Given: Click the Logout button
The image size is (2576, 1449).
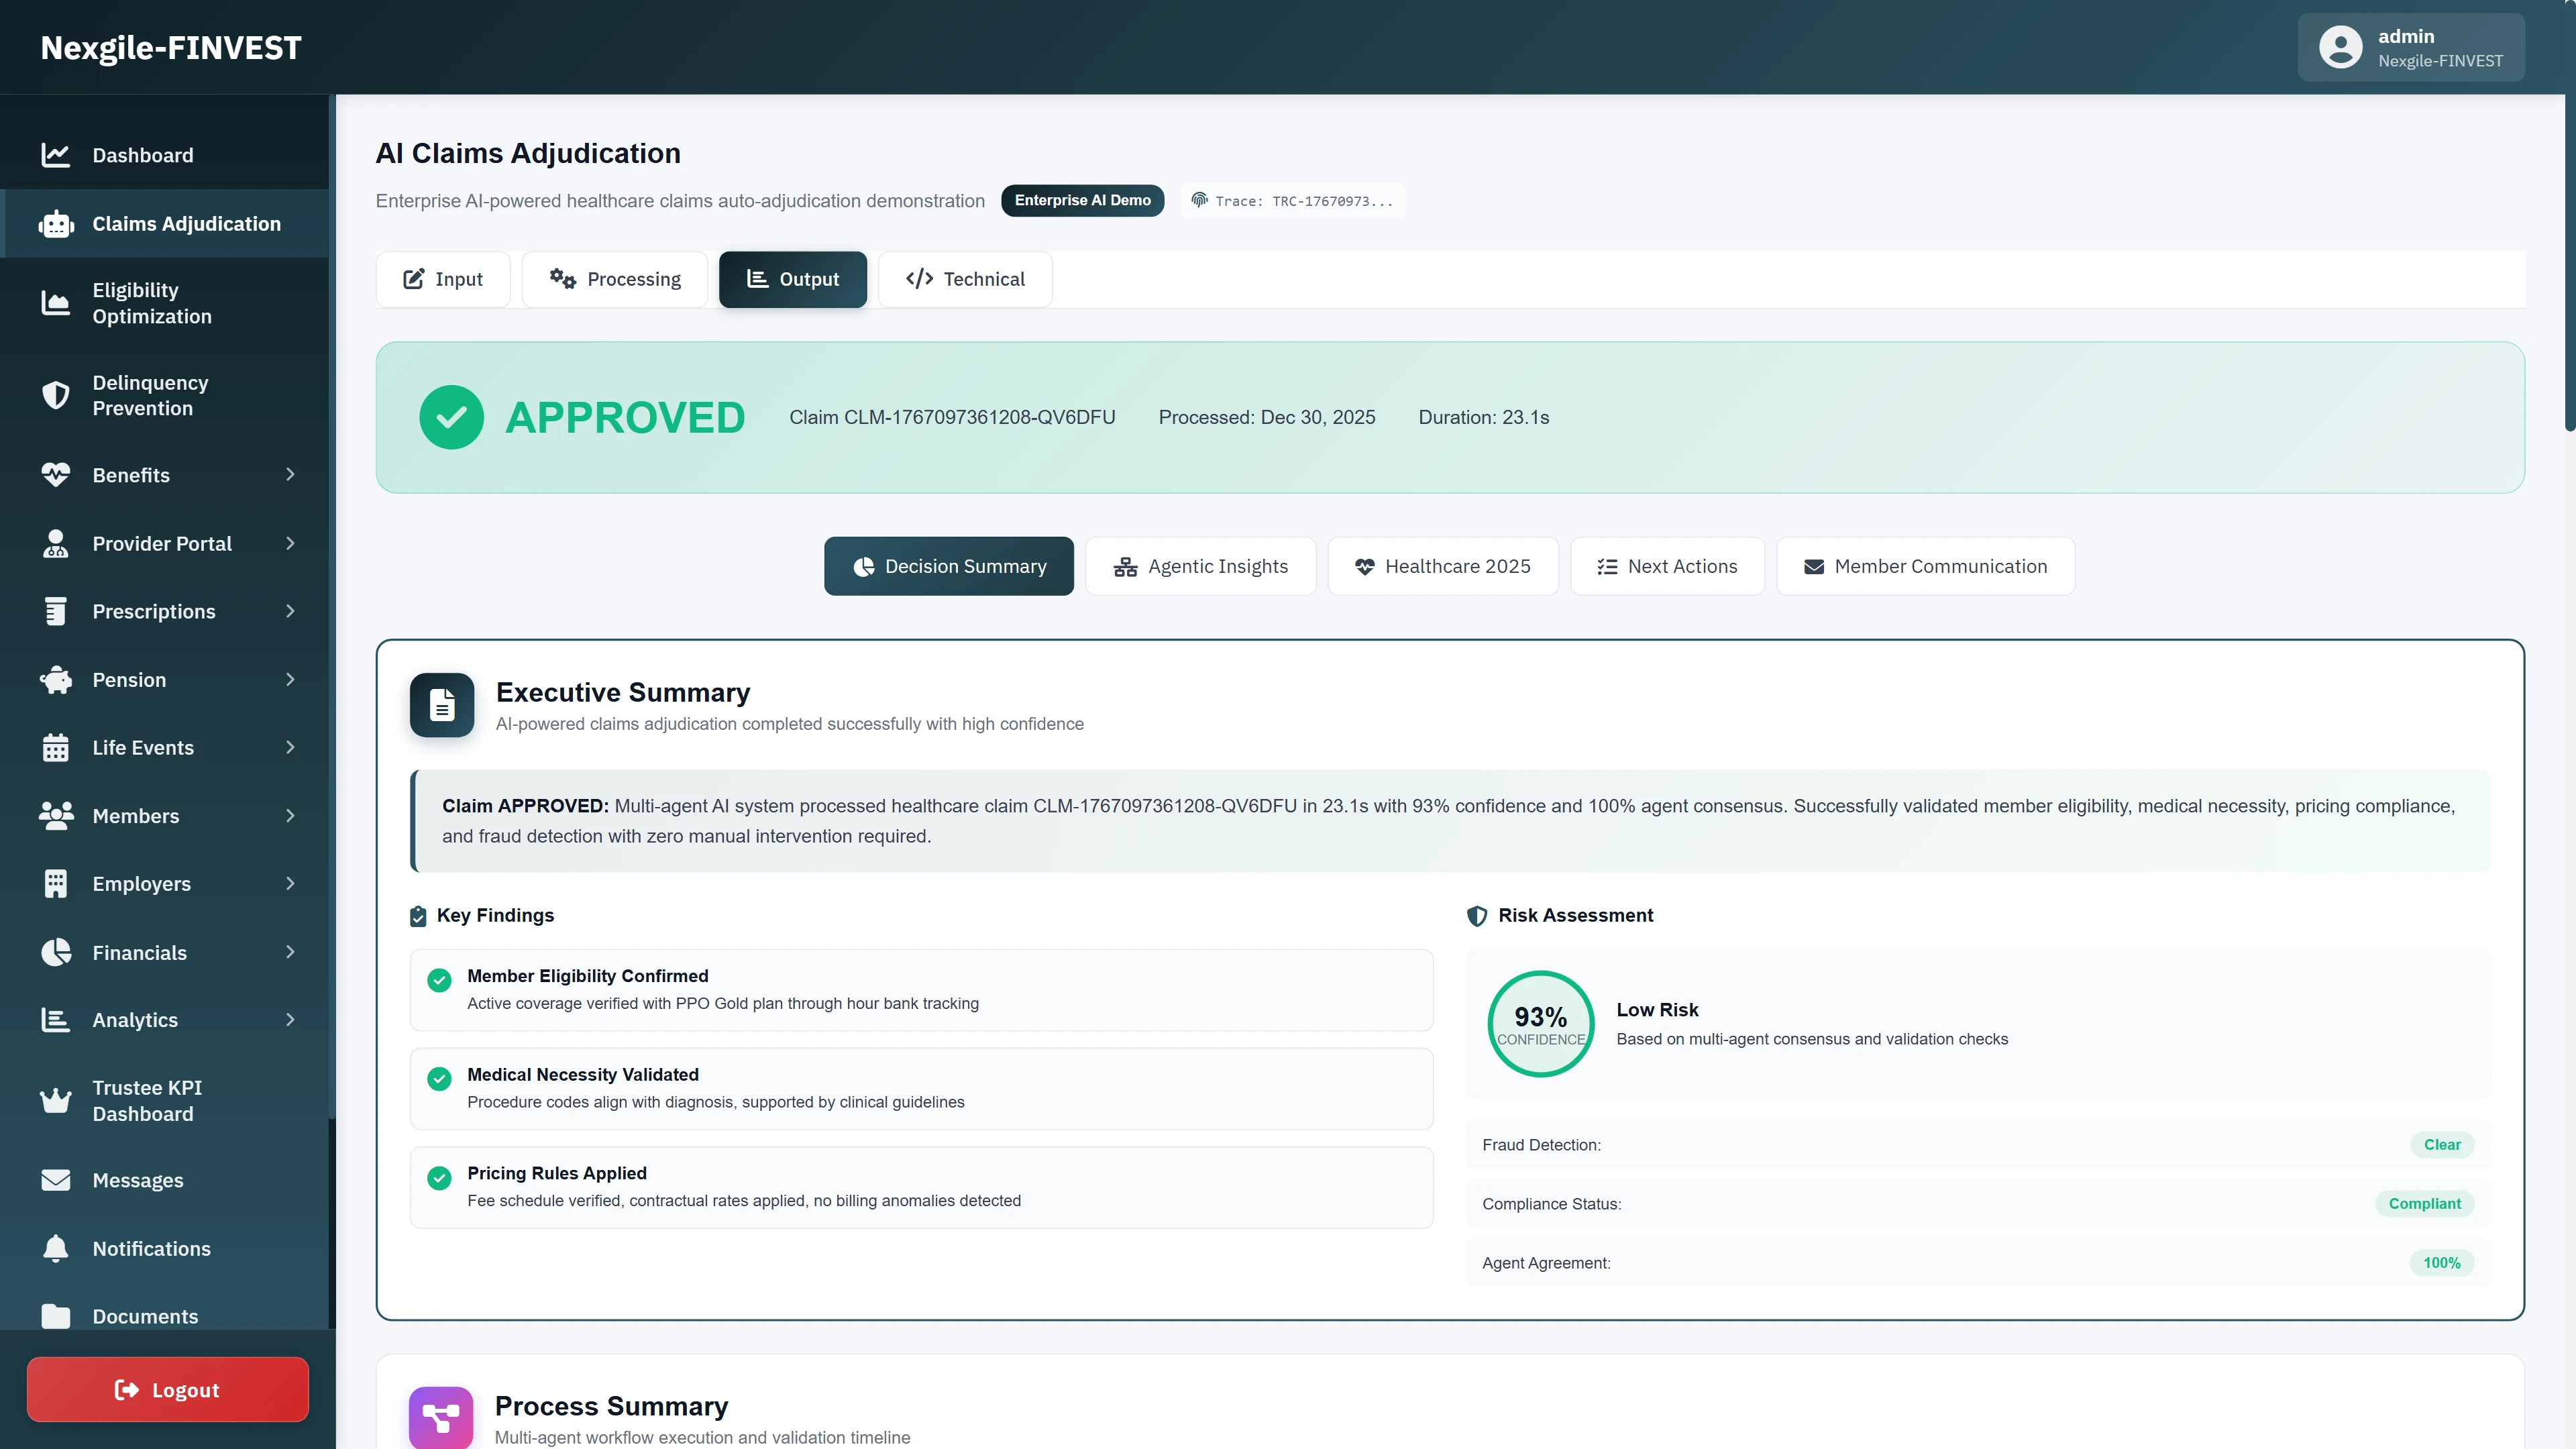Looking at the screenshot, I should click(167, 1389).
